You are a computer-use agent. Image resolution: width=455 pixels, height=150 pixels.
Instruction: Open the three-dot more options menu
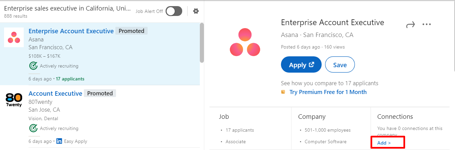[x=426, y=24]
